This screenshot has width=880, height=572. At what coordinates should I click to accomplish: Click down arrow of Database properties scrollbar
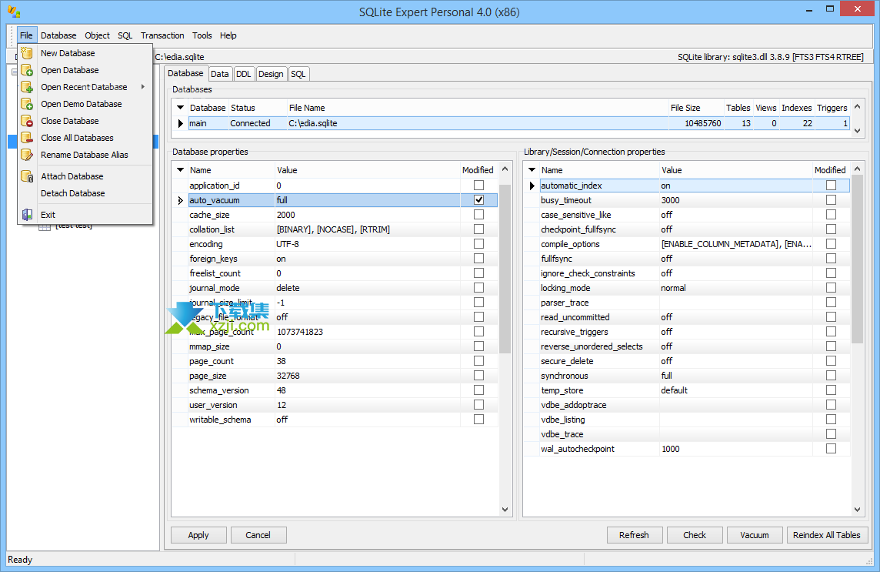pos(505,510)
